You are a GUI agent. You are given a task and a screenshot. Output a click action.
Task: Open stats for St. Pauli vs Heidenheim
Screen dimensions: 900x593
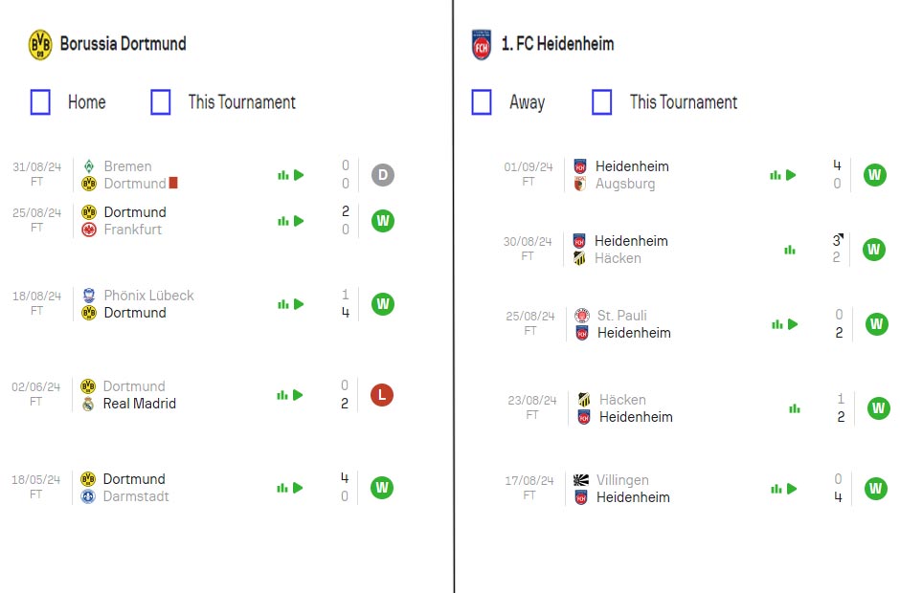777,324
